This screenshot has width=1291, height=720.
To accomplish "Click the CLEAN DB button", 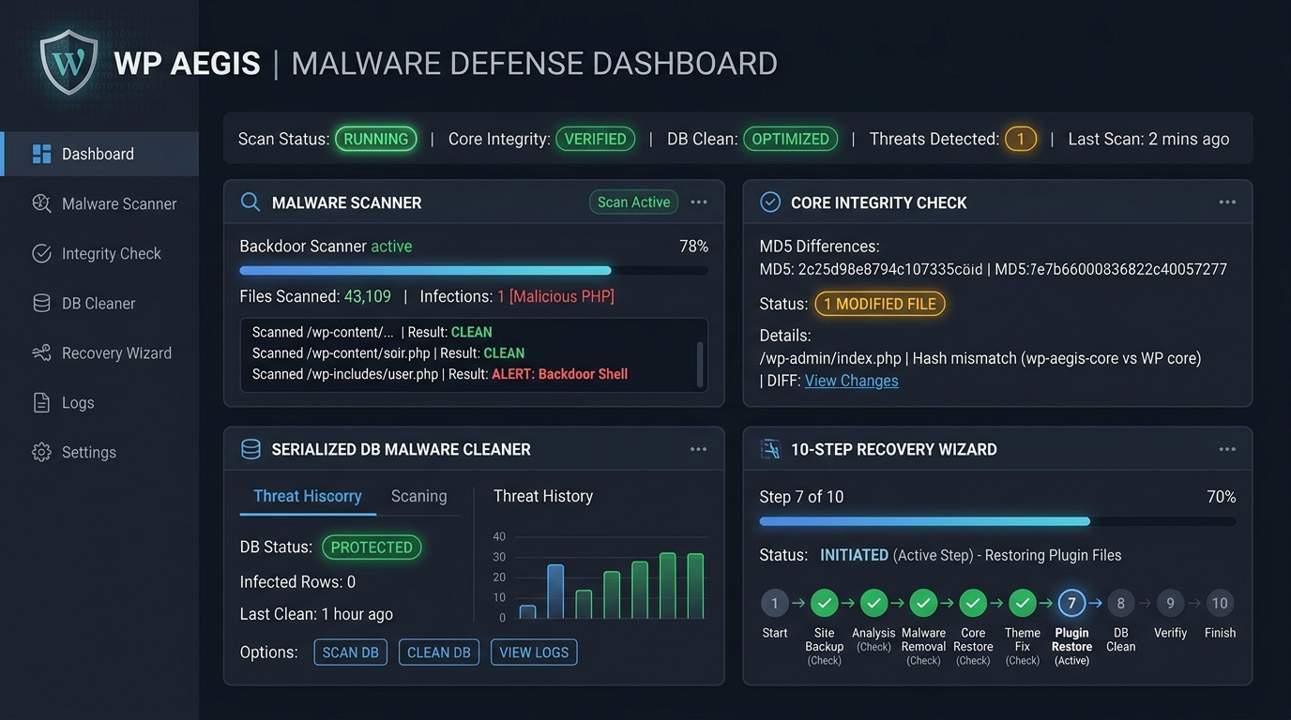I will 439,652.
